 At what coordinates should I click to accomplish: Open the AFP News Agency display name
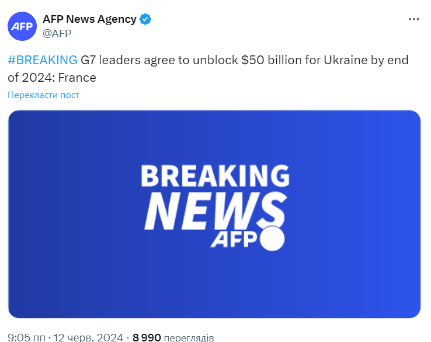click(89, 19)
